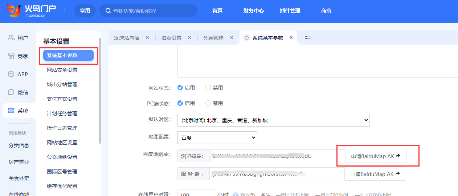
Task: Switch to the 拍卖设置 tab
Action: [x=171, y=38]
